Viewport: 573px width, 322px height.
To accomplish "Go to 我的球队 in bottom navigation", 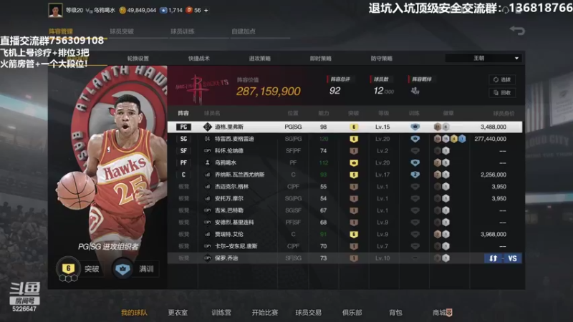I will pyautogui.click(x=134, y=313).
